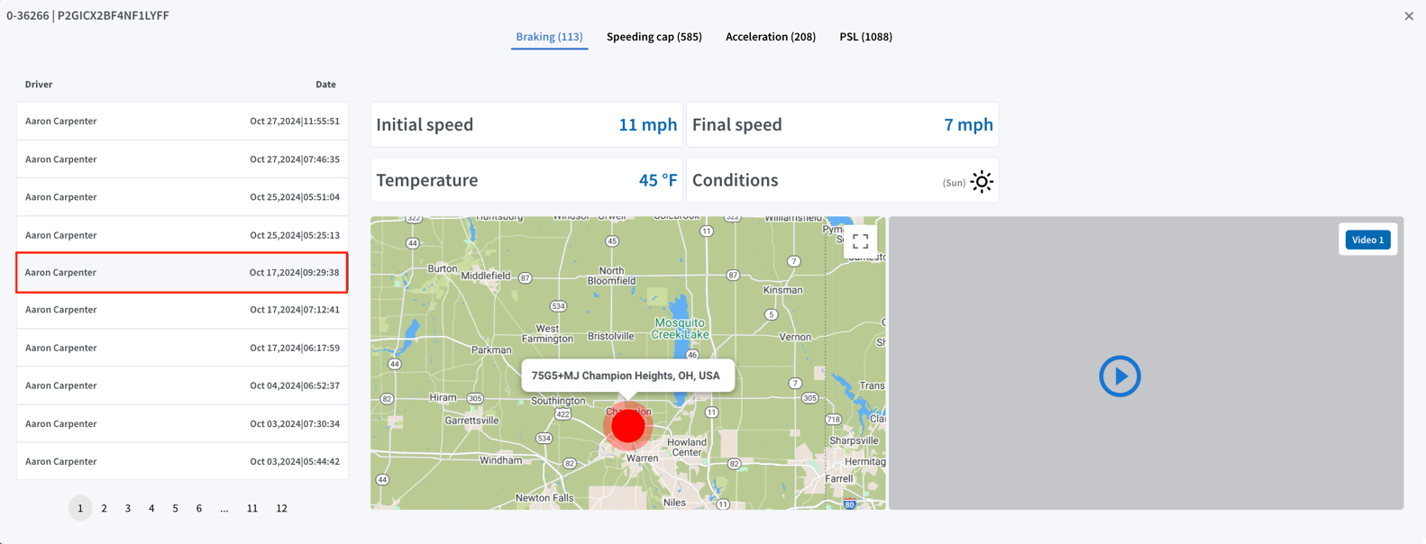This screenshot has height=544, width=1426.
Task: Select event row Oct 04,2024|06:52:37
Action: click(182, 385)
